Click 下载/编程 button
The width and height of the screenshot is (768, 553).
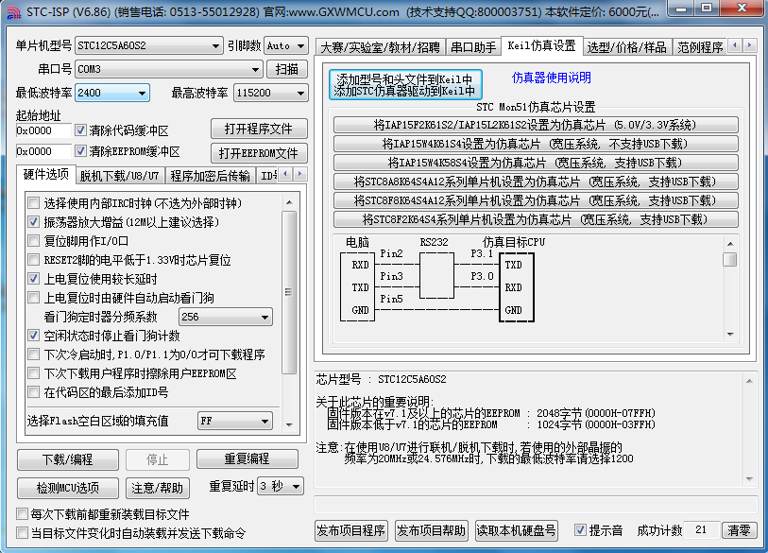coord(68,459)
